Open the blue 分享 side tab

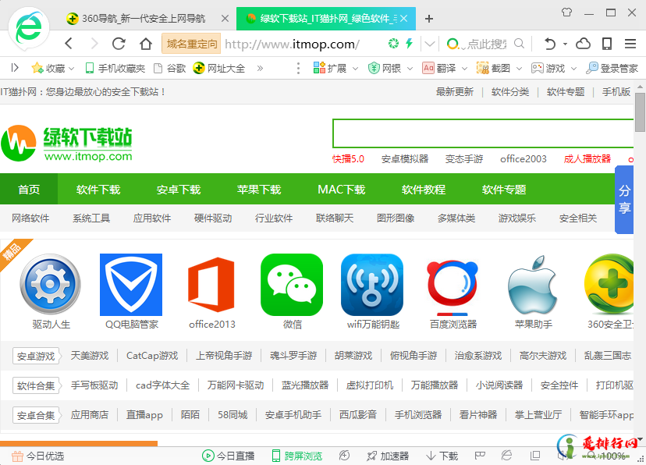pyautogui.click(x=624, y=200)
